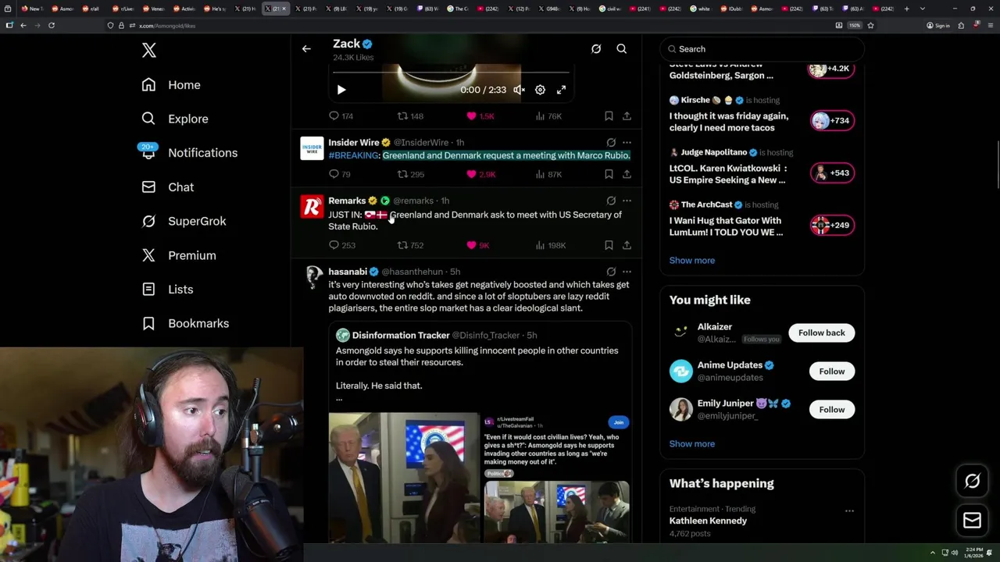Click the page scrollbar

tap(996, 165)
